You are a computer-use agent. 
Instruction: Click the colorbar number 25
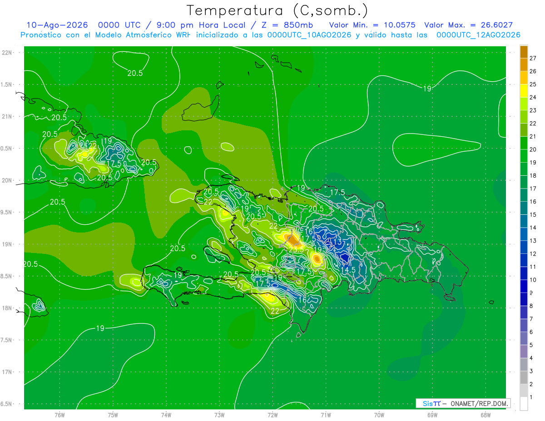click(533, 84)
